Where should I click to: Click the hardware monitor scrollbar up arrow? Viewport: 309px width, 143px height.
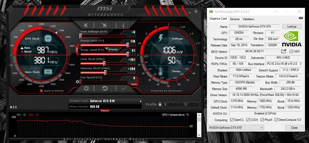point(199,115)
